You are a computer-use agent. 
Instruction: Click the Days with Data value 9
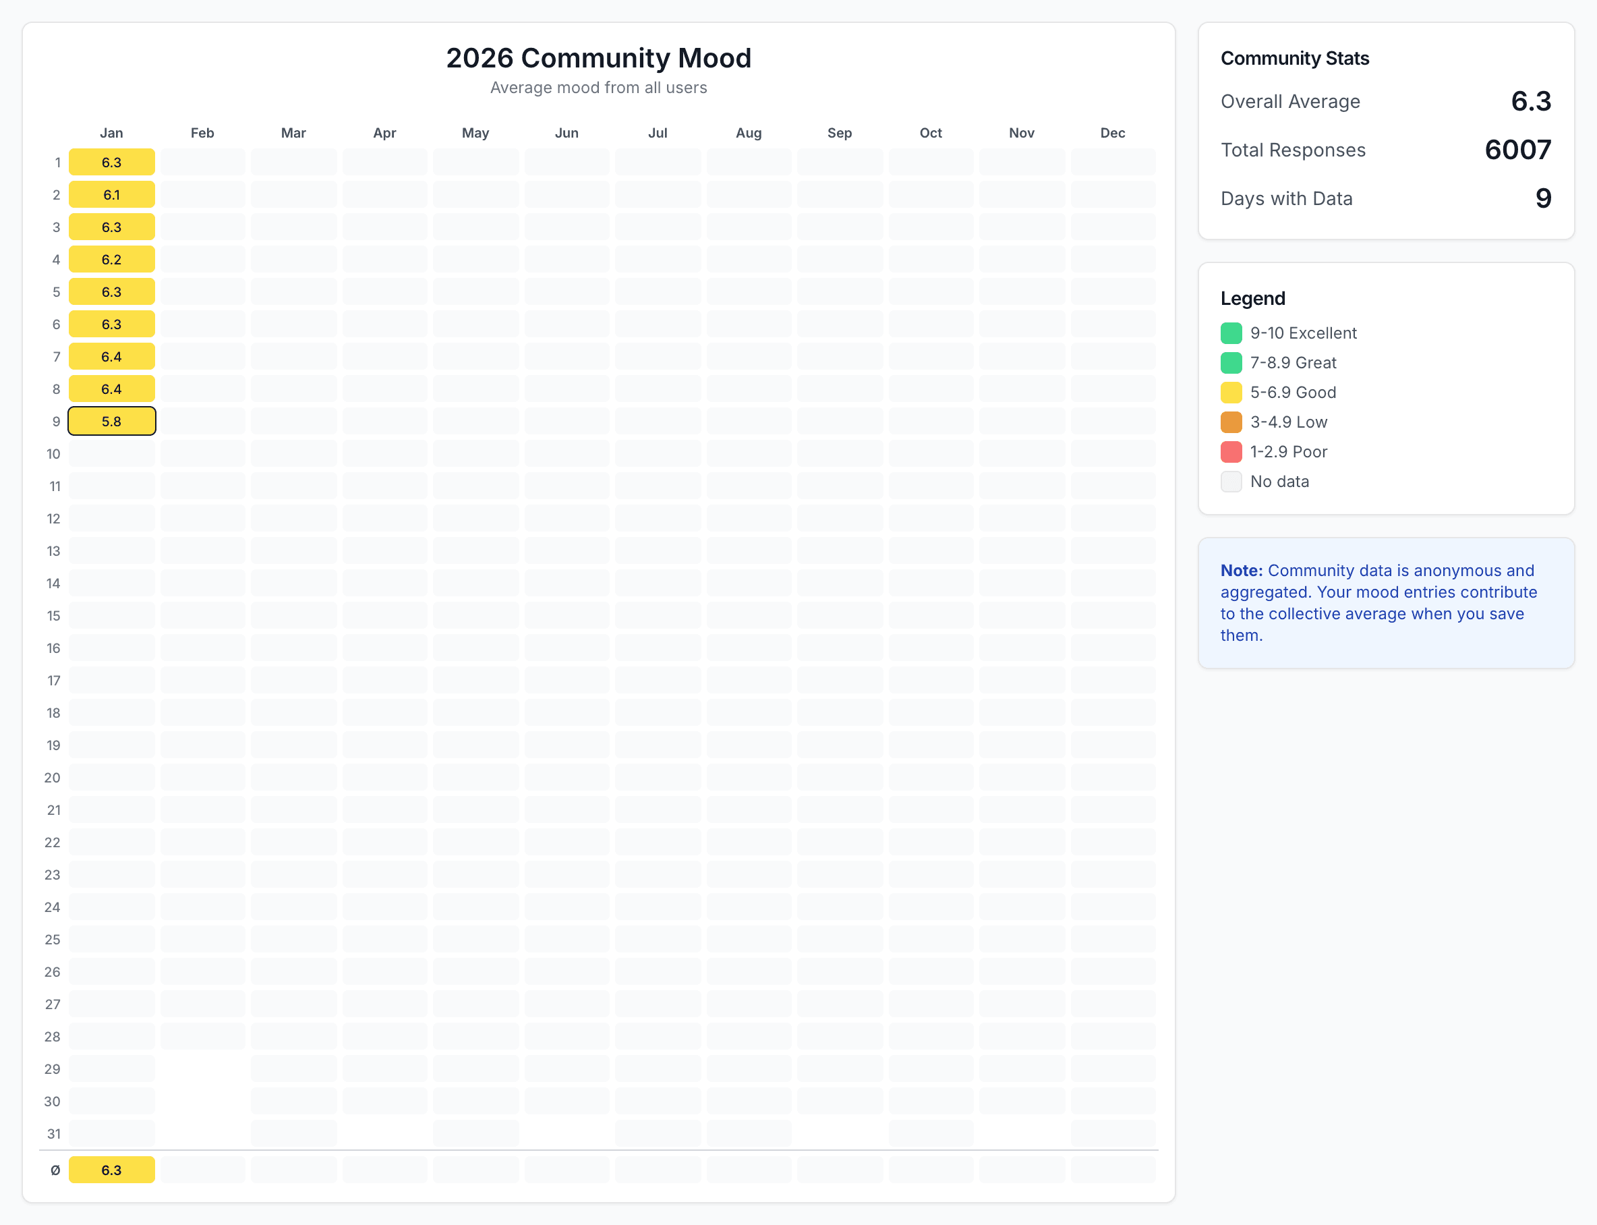pyautogui.click(x=1543, y=198)
